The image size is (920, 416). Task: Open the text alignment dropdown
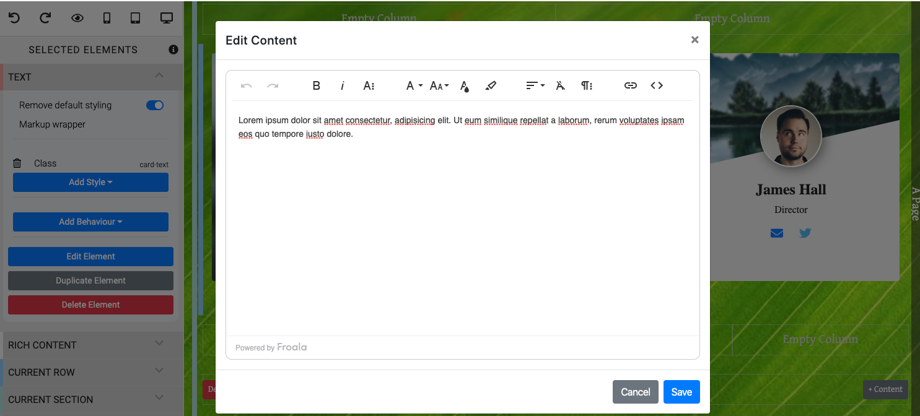[535, 86]
